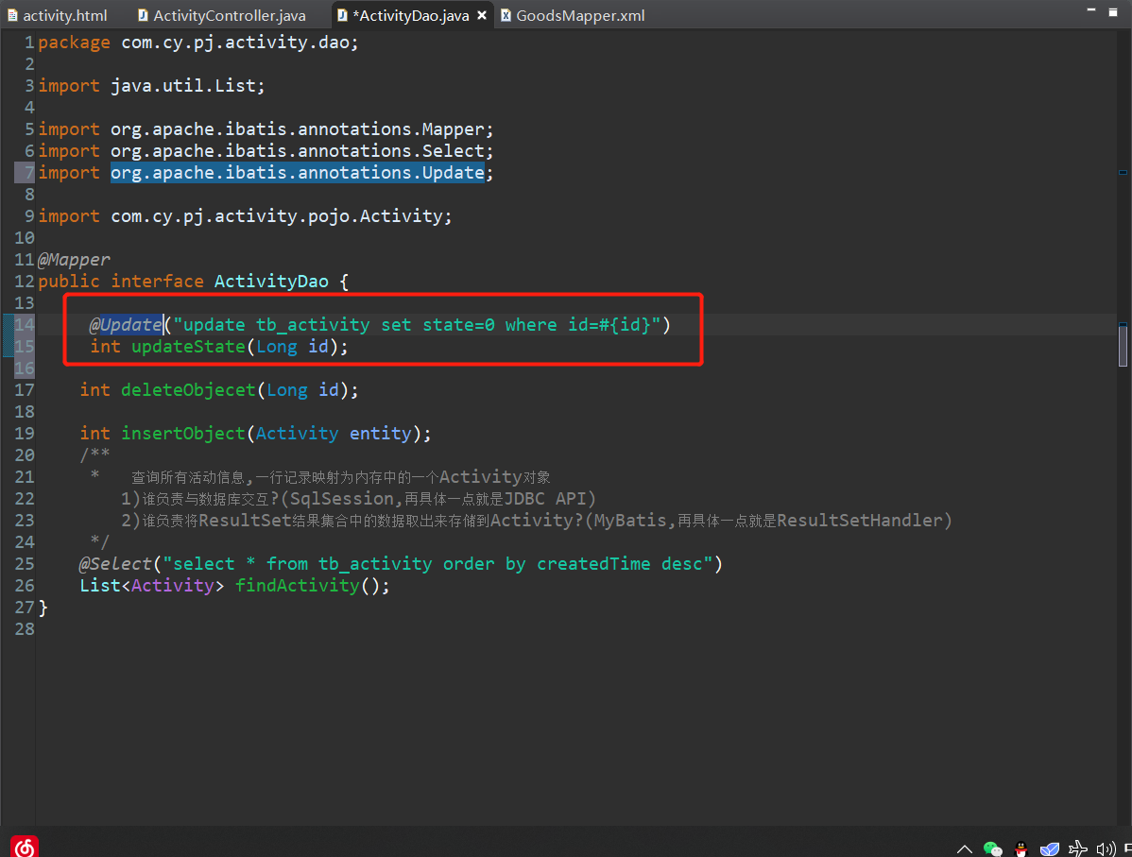Screen dimensions: 1132x857
Task: Click the XML file icon on GoodsMapper.xml tab
Action: (x=506, y=15)
